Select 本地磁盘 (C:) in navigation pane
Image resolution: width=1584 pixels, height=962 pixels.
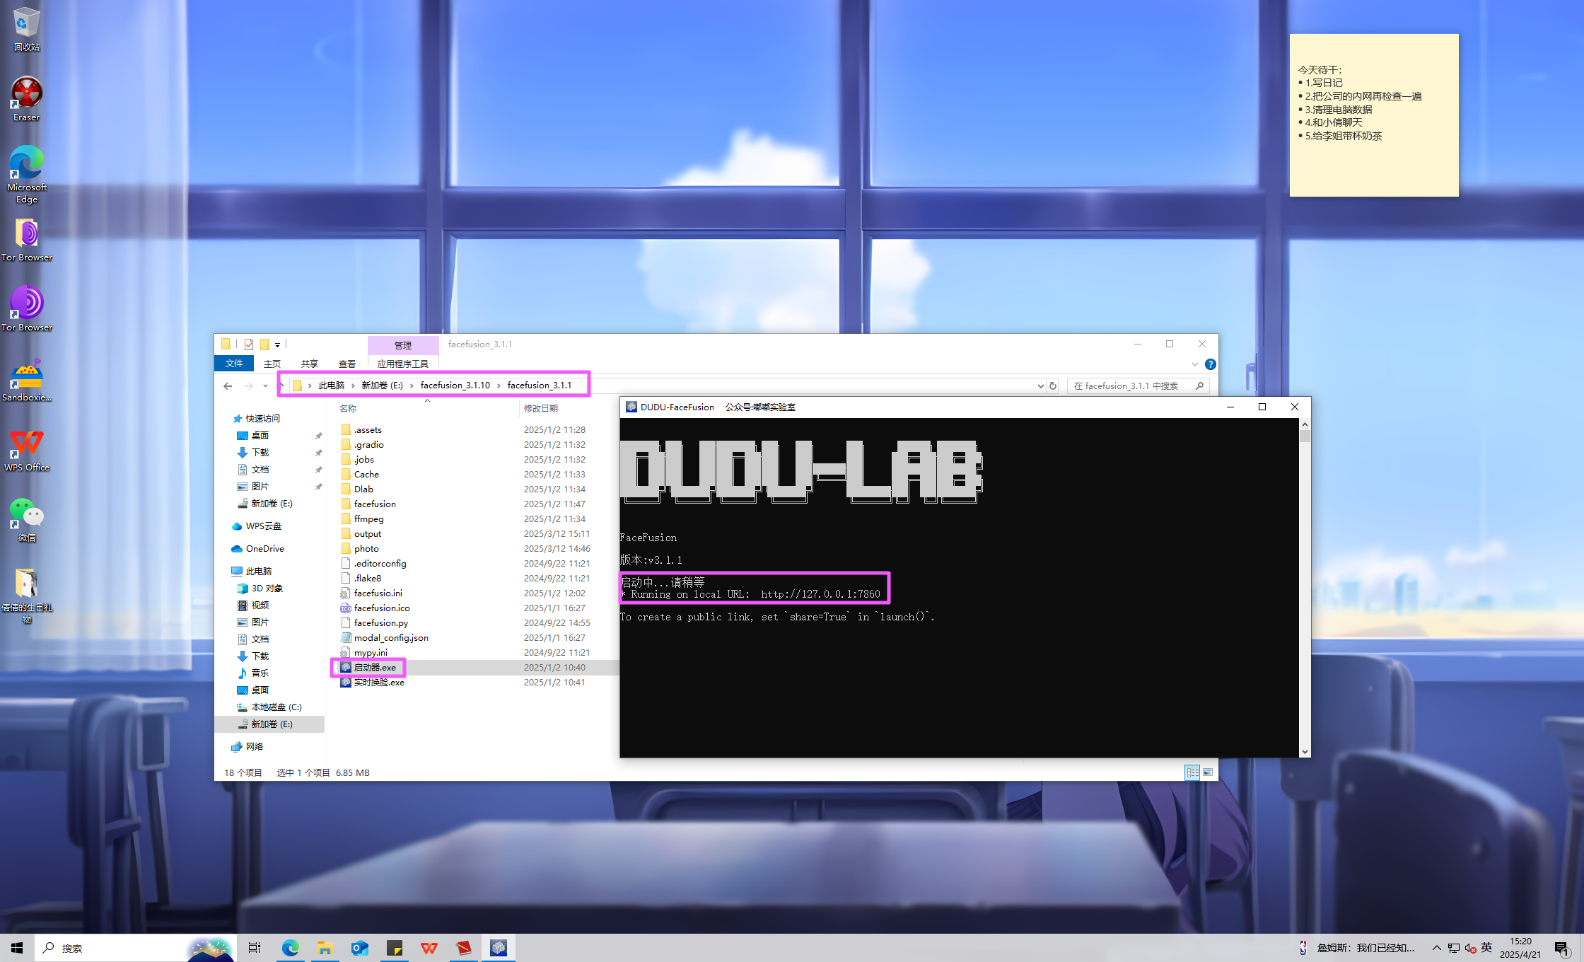pyautogui.click(x=276, y=707)
